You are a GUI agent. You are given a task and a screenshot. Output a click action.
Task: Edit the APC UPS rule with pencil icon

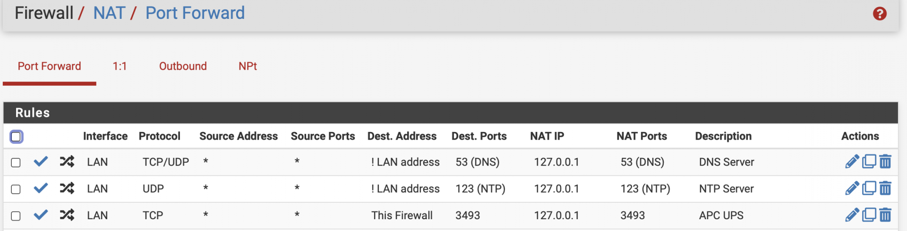click(852, 215)
